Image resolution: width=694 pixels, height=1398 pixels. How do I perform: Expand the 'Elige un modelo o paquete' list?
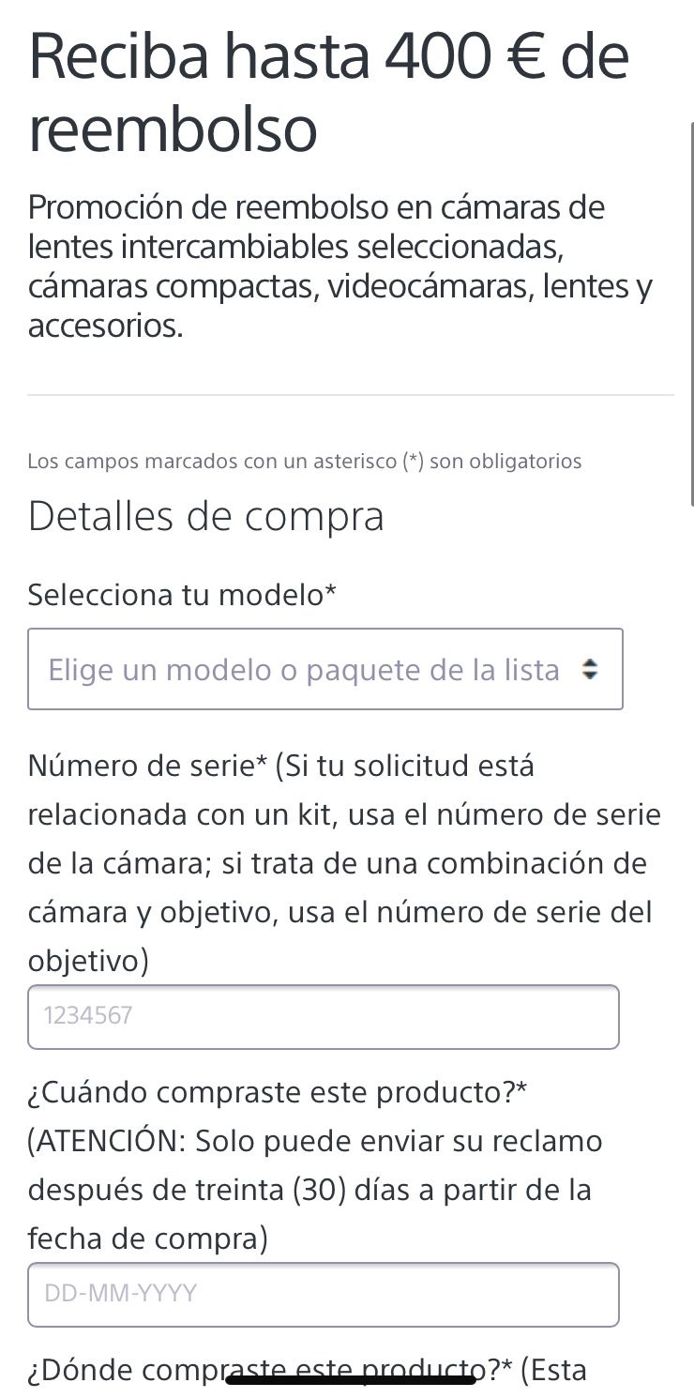[325, 669]
